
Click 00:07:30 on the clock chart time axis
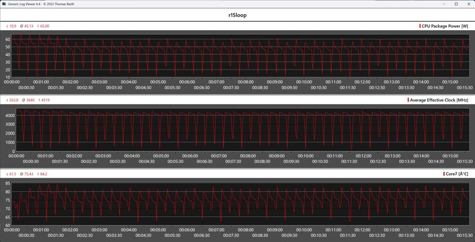coord(234,162)
